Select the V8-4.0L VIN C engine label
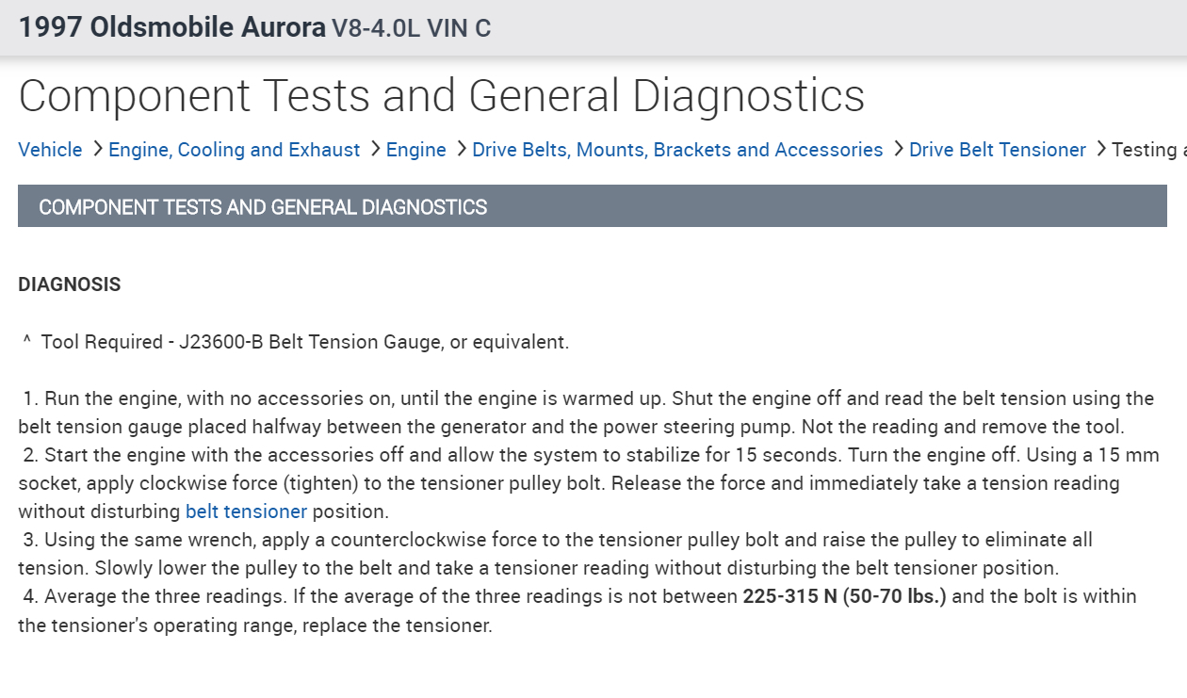1187x698 pixels. pyautogui.click(x=411, y=28)
